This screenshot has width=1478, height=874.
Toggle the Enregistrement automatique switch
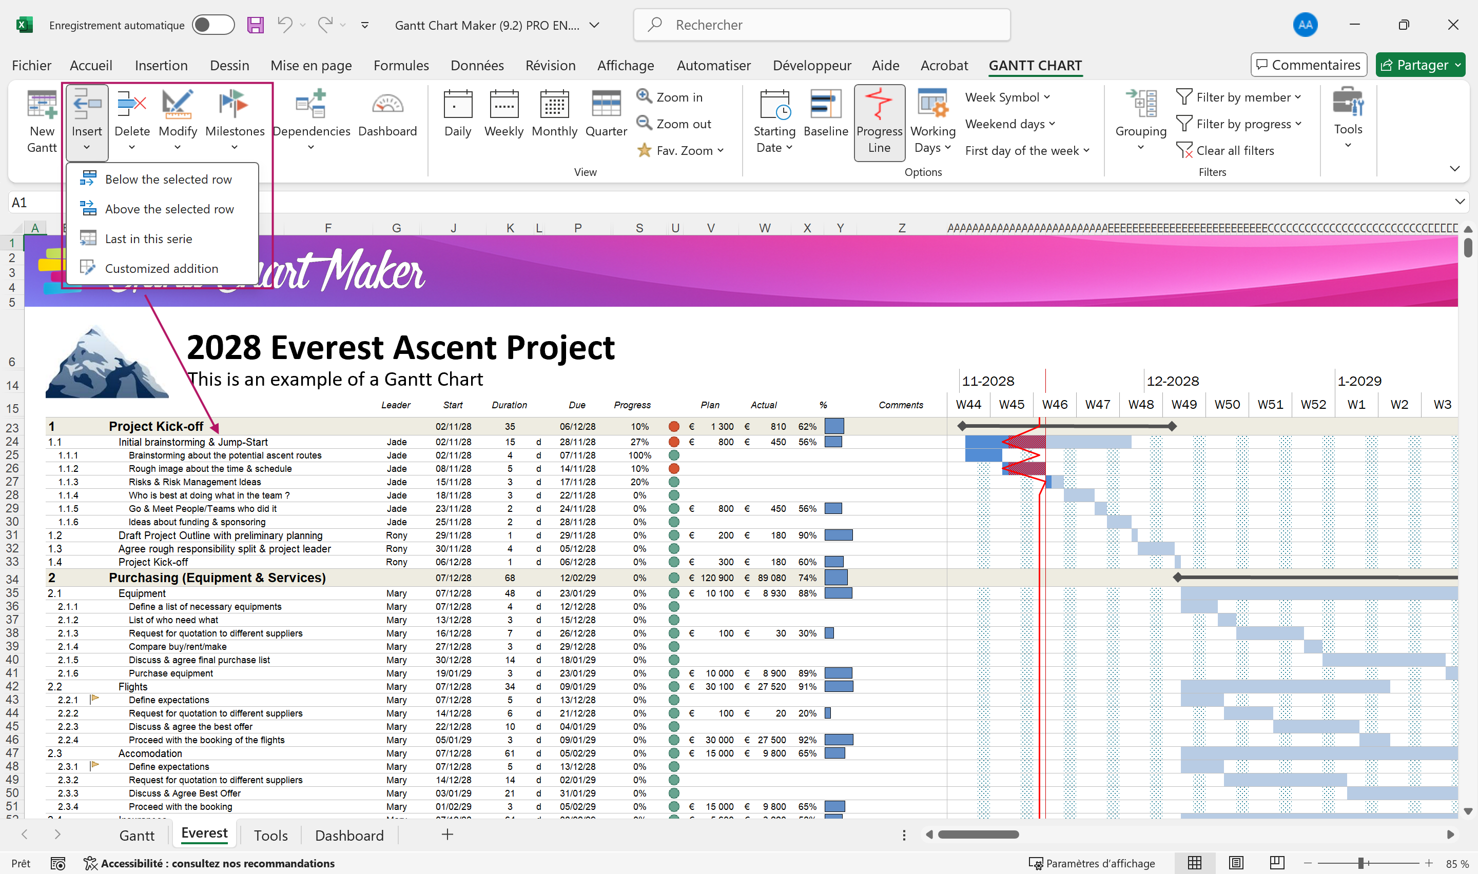click(x=212, y=25)
